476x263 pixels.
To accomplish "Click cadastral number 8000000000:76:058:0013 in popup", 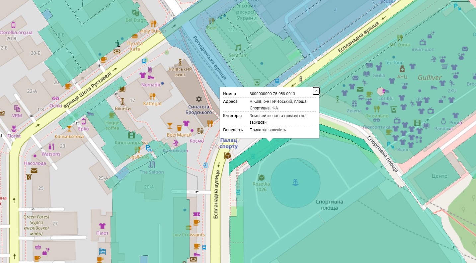I will [x=272, y=94].
